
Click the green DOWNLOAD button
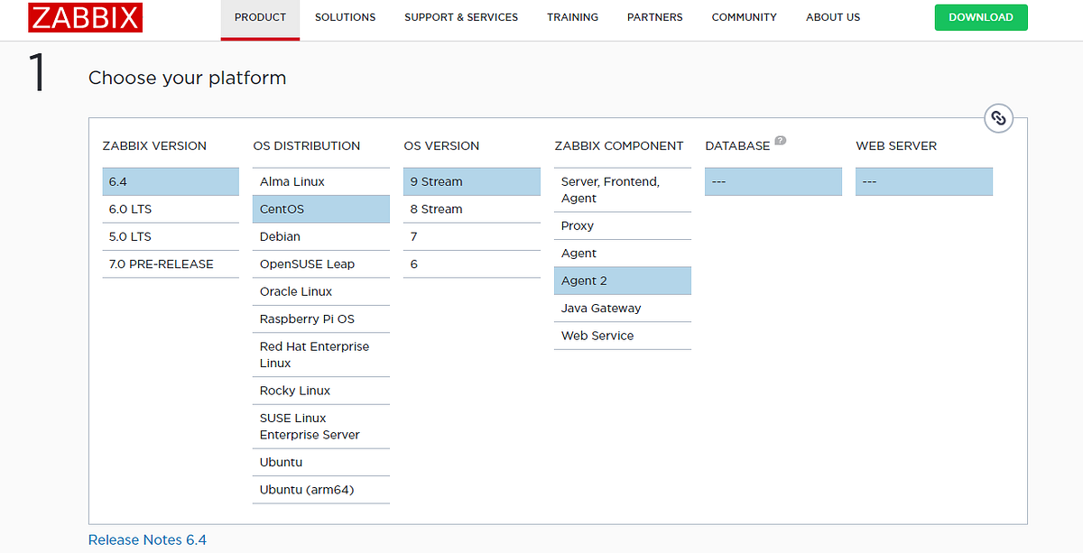point(981,16)
